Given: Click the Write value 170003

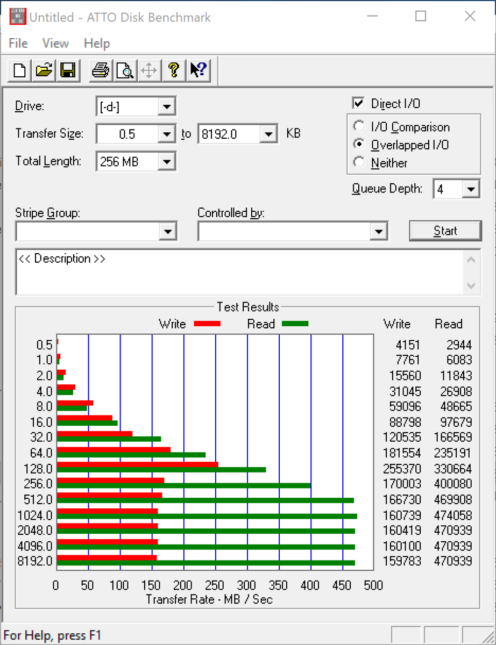Looking at the screenshot, I should tap(402, 484).
